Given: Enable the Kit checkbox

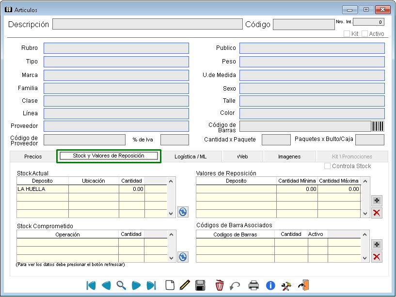Looking at the screenshot, I should [x=347, y=34].
